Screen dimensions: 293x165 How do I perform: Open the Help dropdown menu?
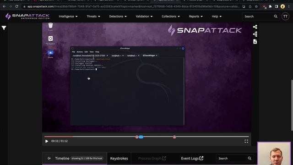click(217, 16)
